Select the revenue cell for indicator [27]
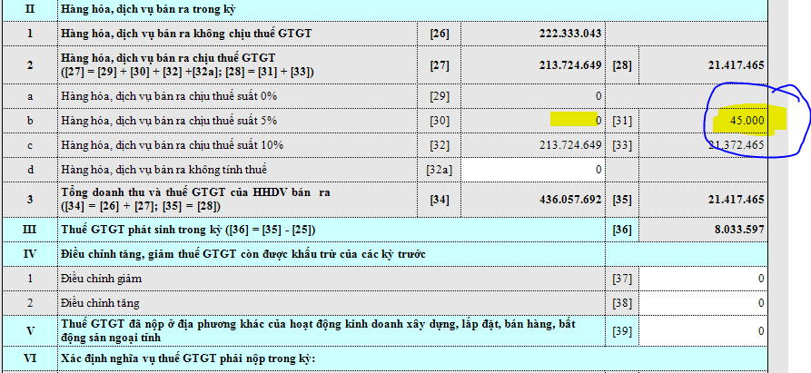 click(x=534, y=64)
